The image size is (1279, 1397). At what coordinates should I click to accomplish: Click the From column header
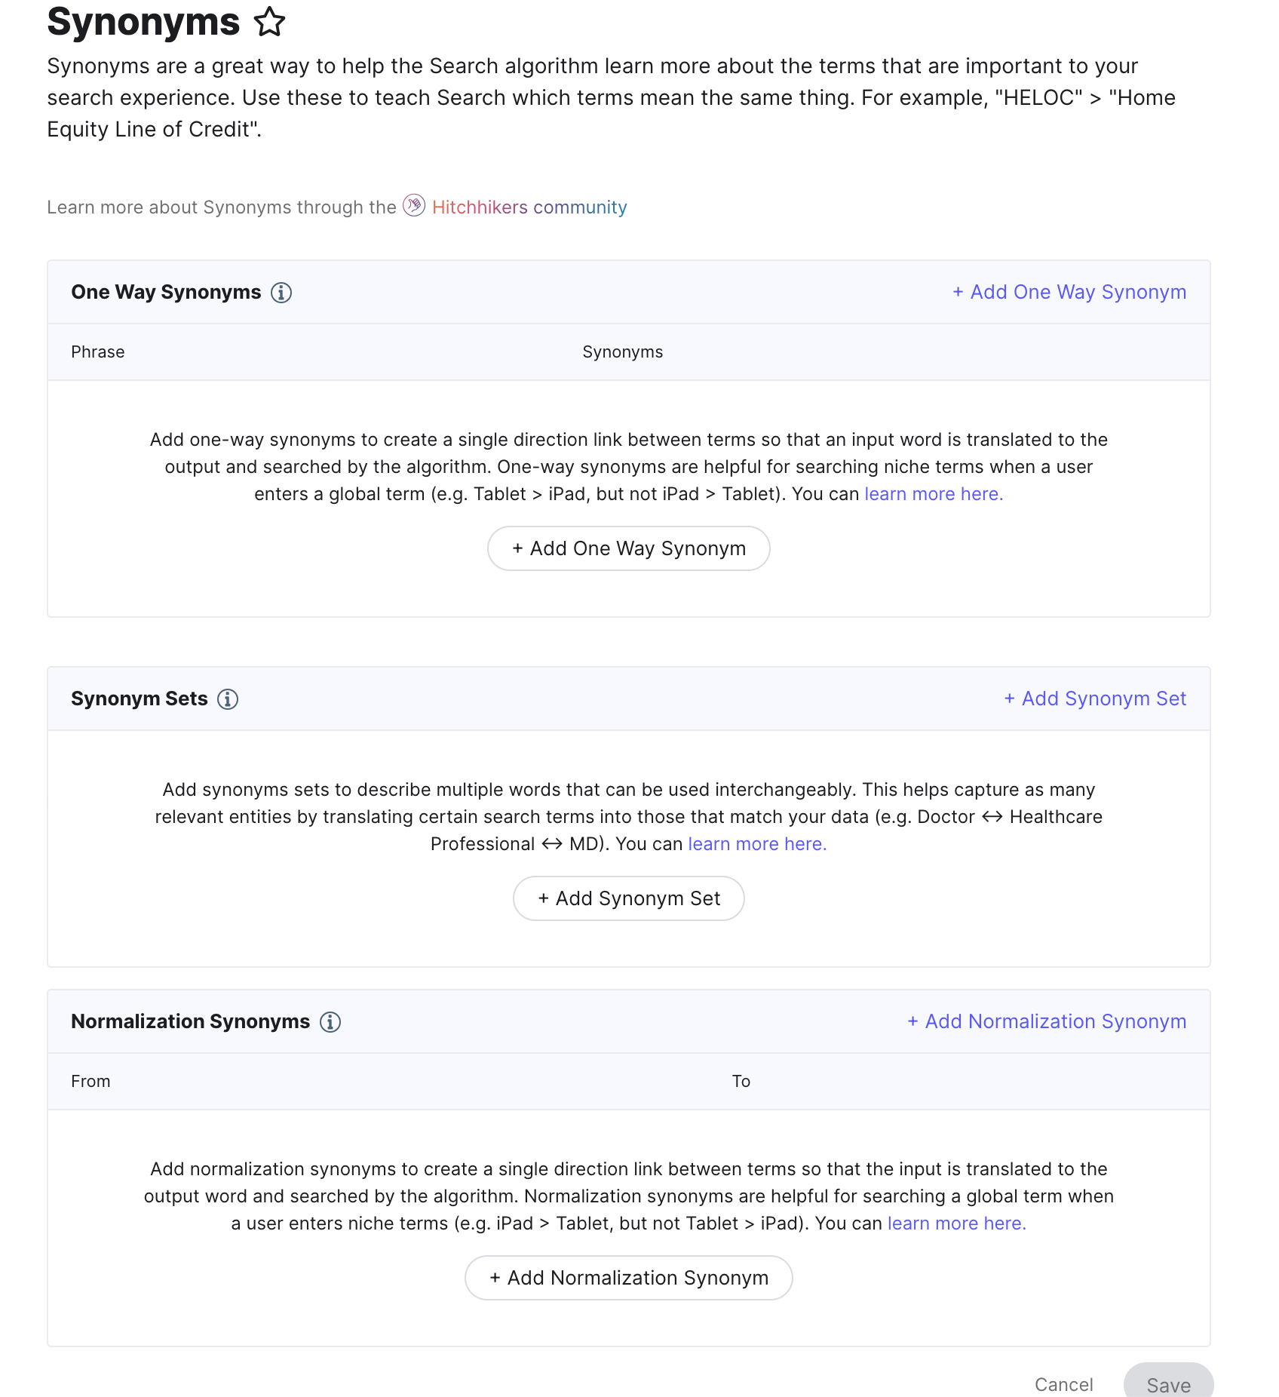tap(90, 1082)
